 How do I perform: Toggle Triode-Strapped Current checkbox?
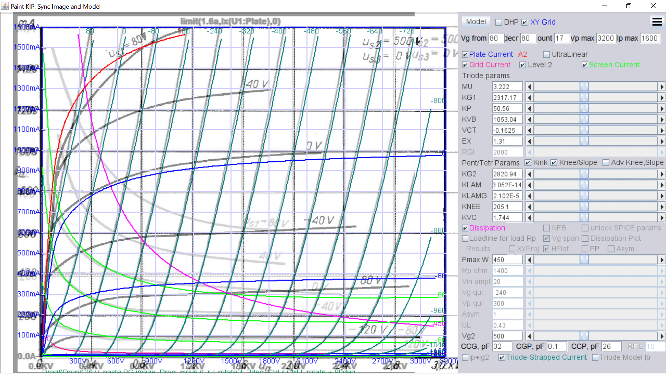pyautogui.click(x=502, y=358)
